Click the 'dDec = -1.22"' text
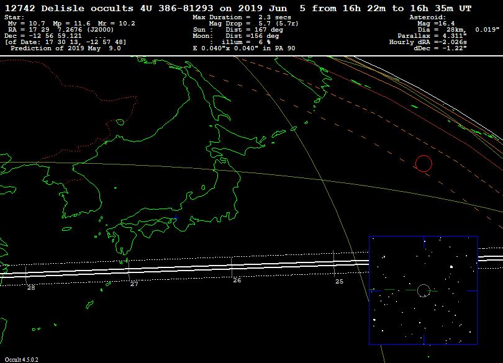 point(440,48)
